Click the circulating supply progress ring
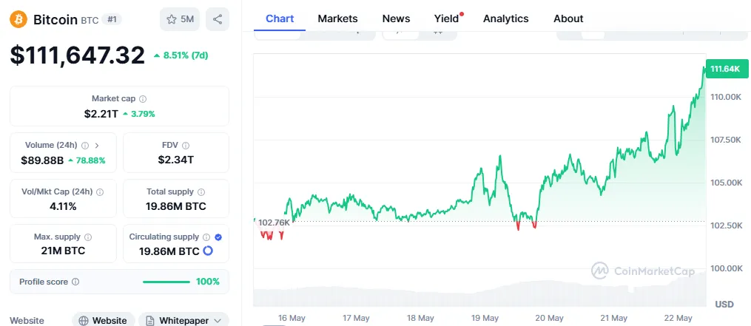Image resolution: width=751 pixels, height=326 pixels. [x=208, y=251]
